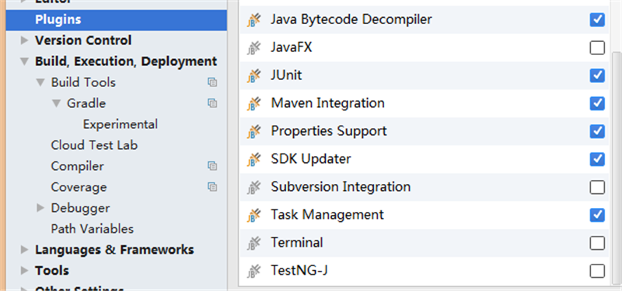622x291 pixels.
Task: Open the Languages & Frameworks category
Action: click(114, 249)
